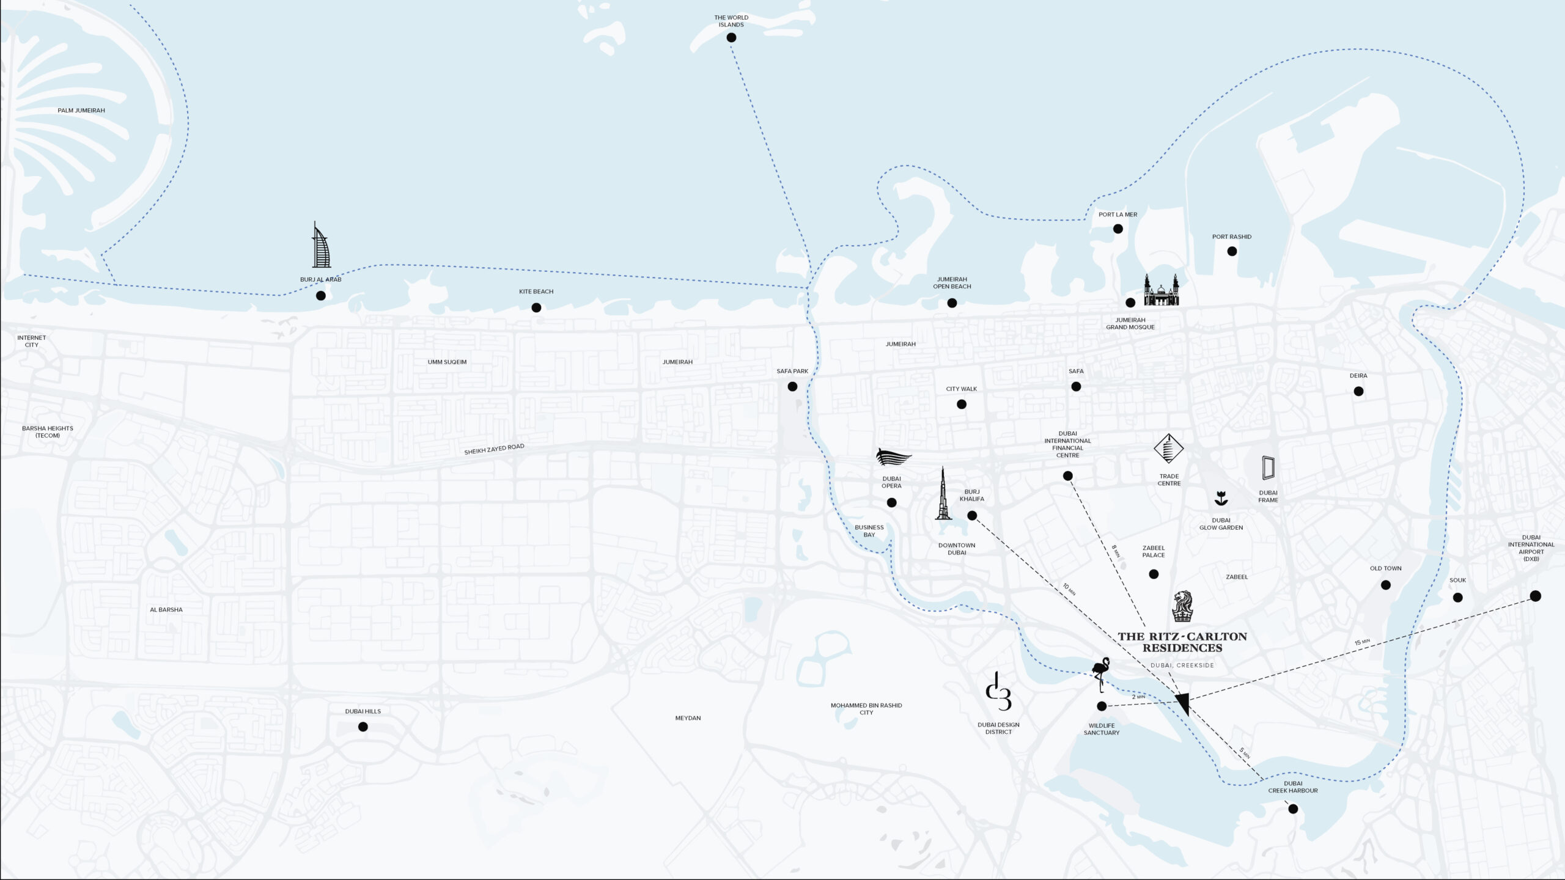Click the Palm Jumeirah label
1565x880 pixels.
pyautogui.click(x=81, y=111)
